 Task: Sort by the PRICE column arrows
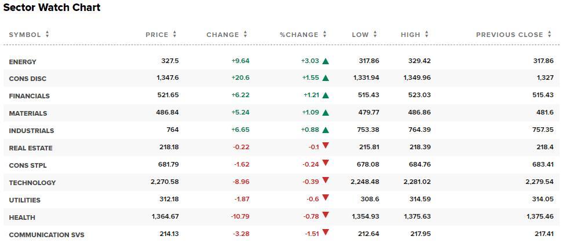coord(175,34)
